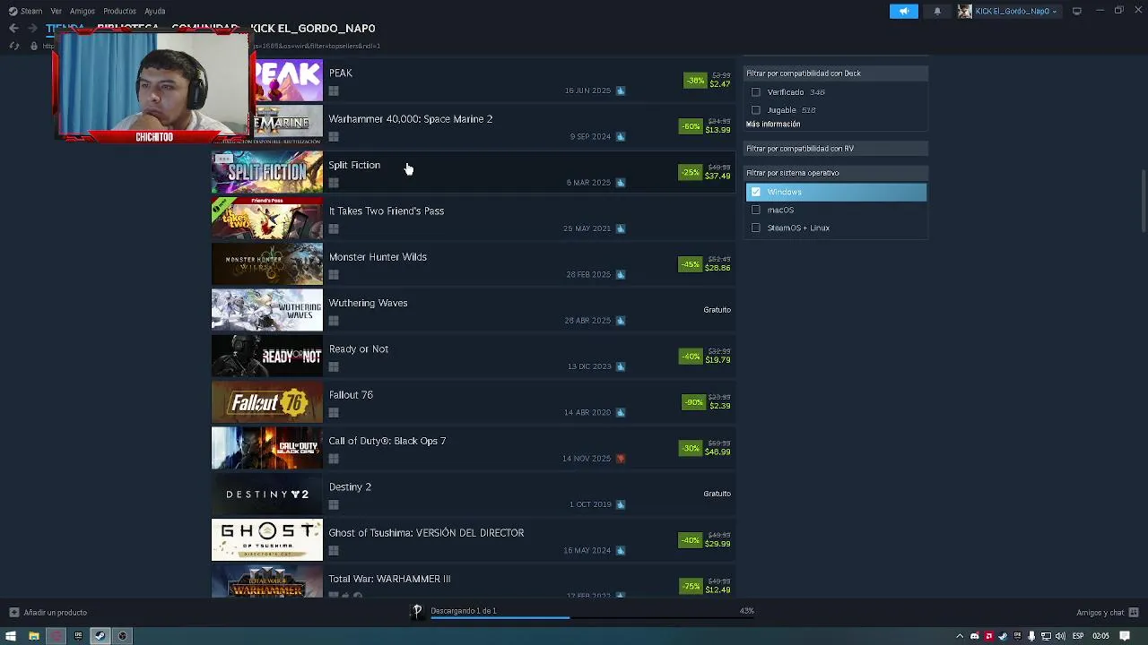The width and height of the screenshot is (1148, 645).
Task: Open Amigos y chat
Action: 1100,613
